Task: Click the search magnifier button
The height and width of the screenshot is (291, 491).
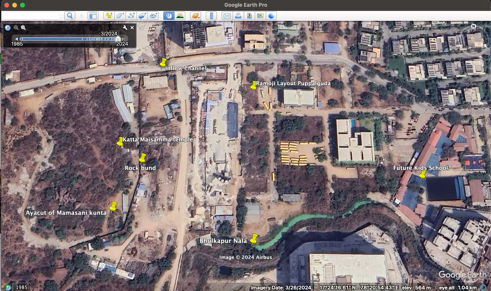Action: [x=70, y=16]
